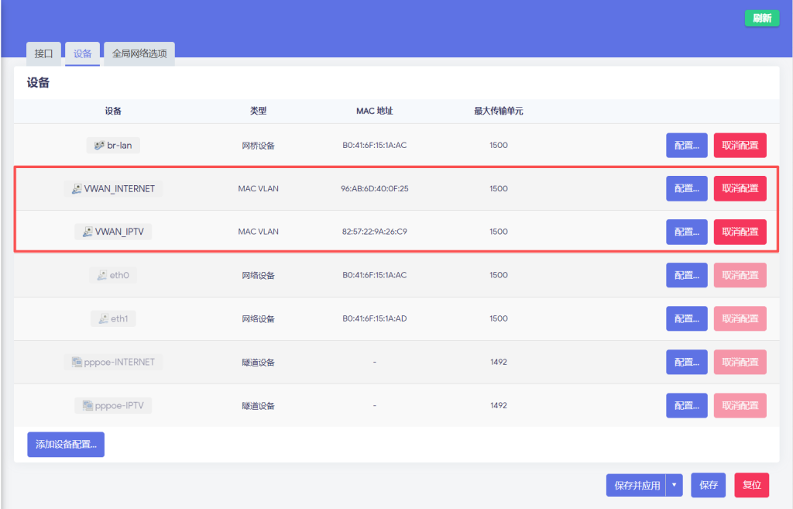Switch to the 接口 tab

point(43,53)
